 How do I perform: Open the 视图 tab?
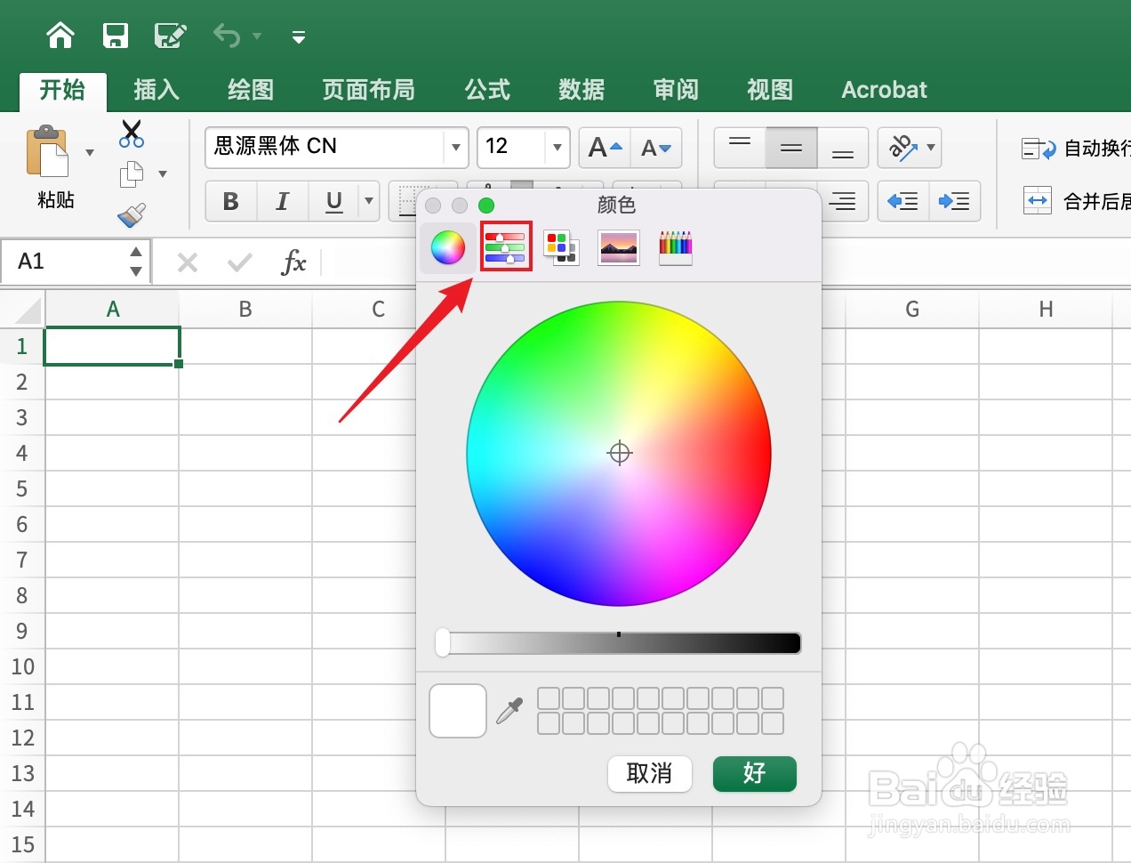tap(770, 90)
